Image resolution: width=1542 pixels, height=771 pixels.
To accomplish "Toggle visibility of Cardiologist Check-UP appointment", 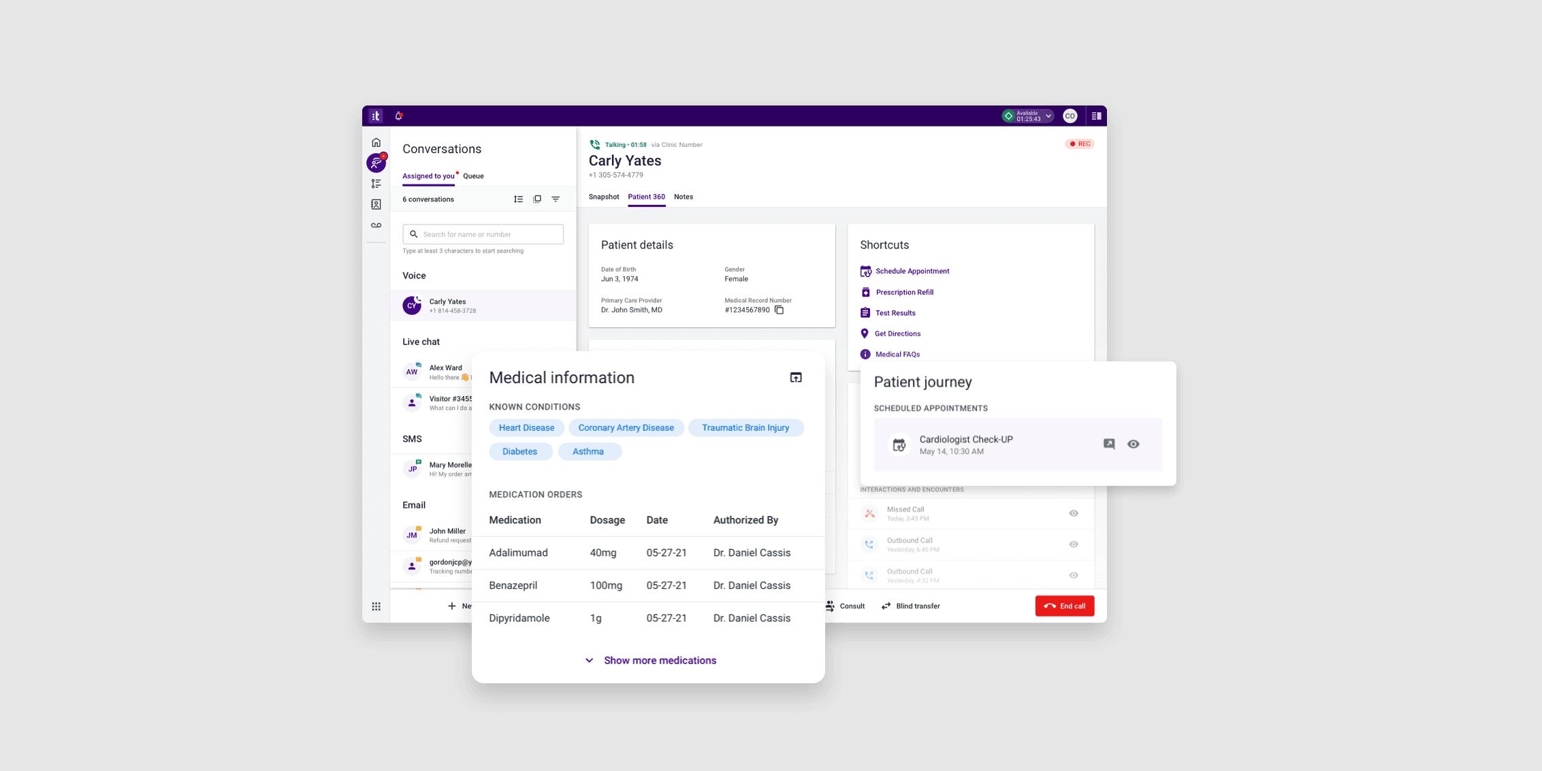I will click(1134, 442).
